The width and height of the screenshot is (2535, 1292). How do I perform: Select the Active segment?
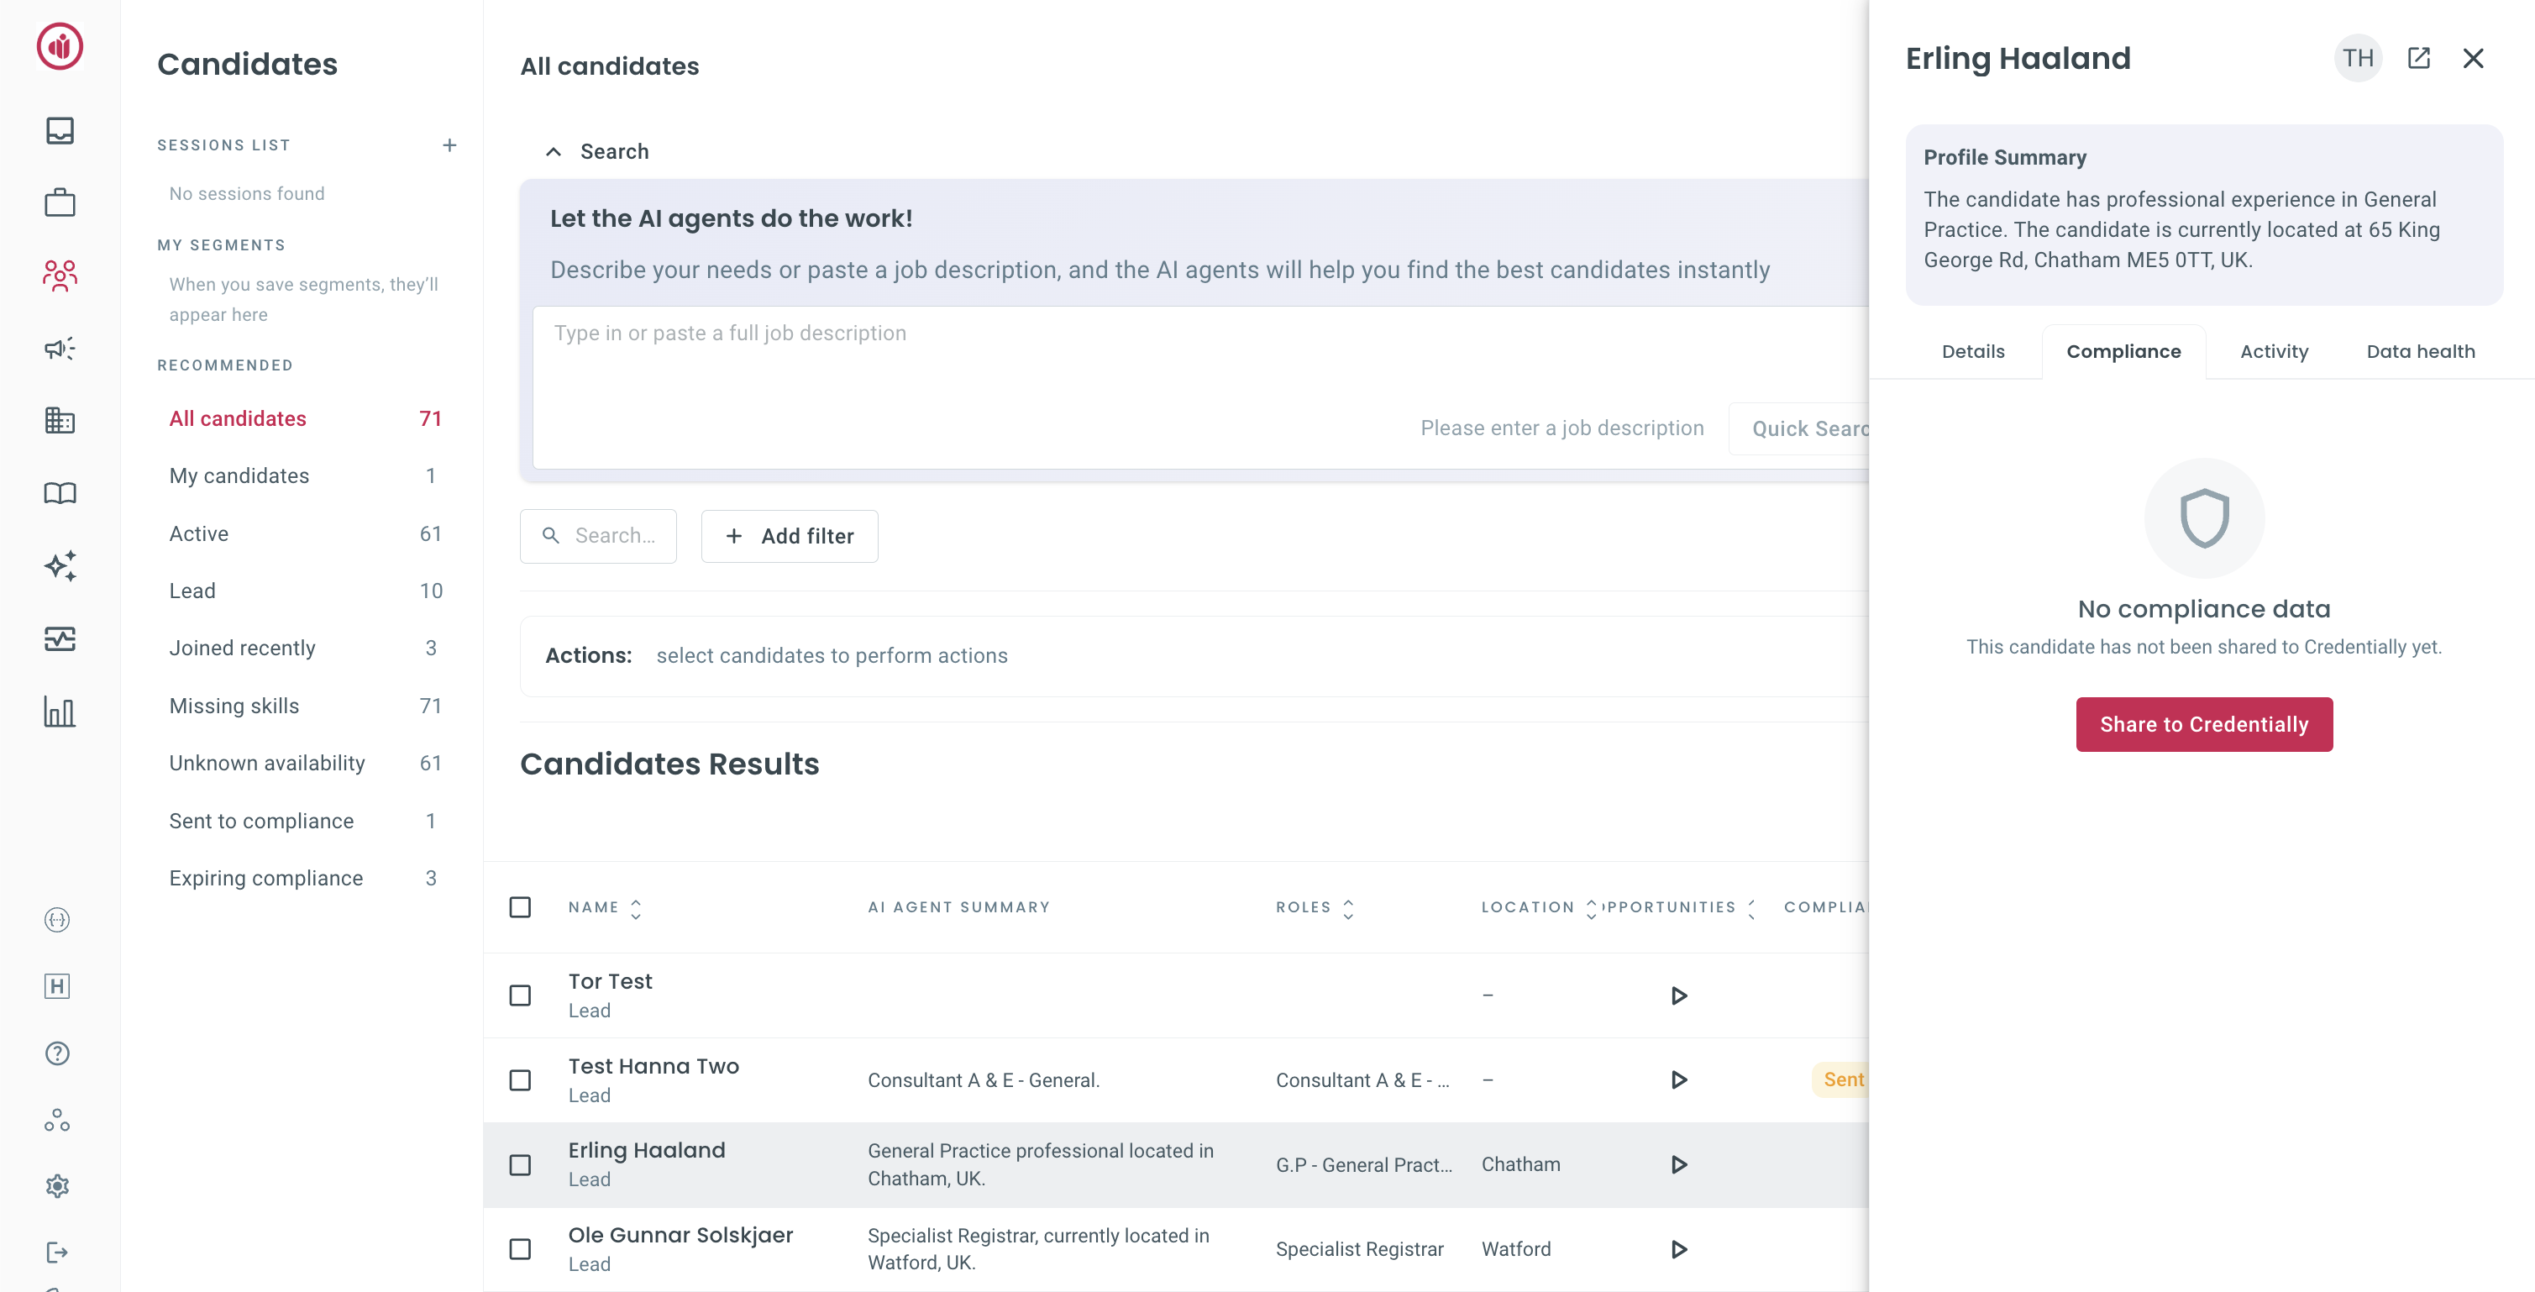304,534
